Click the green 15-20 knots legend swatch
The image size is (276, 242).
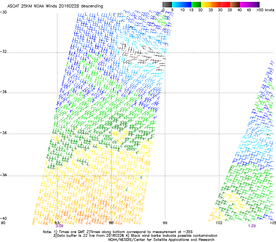[196, 4]
